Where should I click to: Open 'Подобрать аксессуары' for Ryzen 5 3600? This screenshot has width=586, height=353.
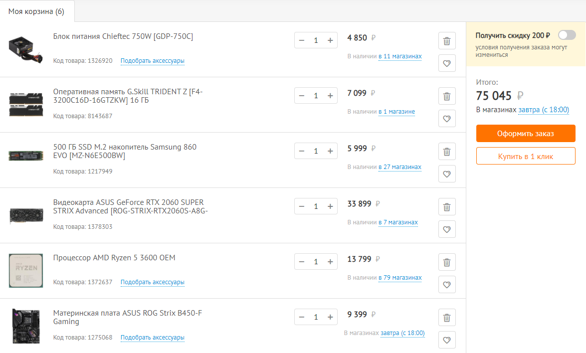pos(153,282)
